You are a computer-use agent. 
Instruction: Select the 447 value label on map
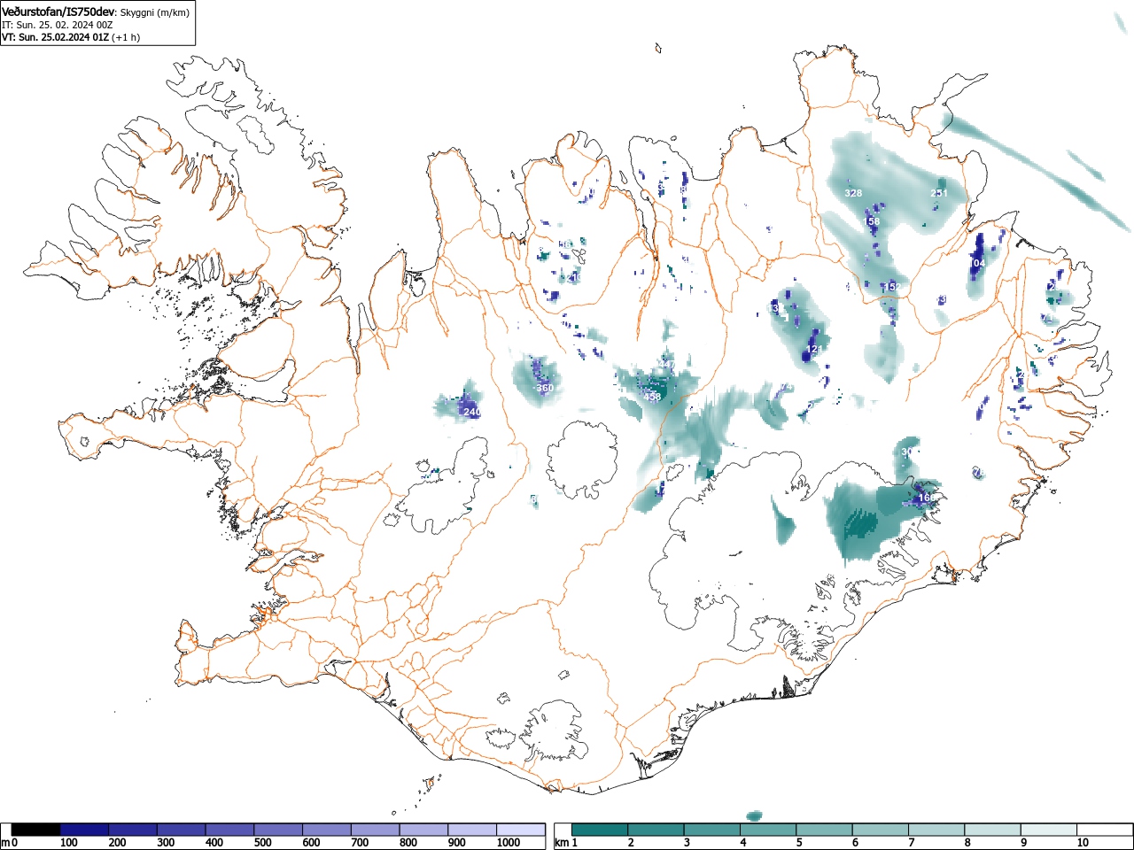click(x=666, y=365)
